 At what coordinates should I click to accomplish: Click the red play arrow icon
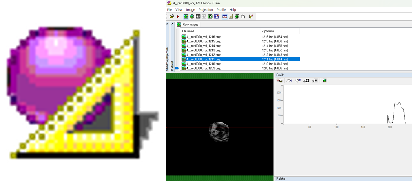tap(178, 16)
